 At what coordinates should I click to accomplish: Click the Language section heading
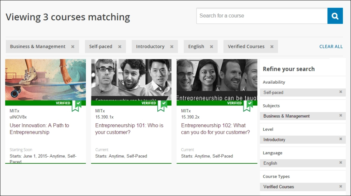click(272, 153)
